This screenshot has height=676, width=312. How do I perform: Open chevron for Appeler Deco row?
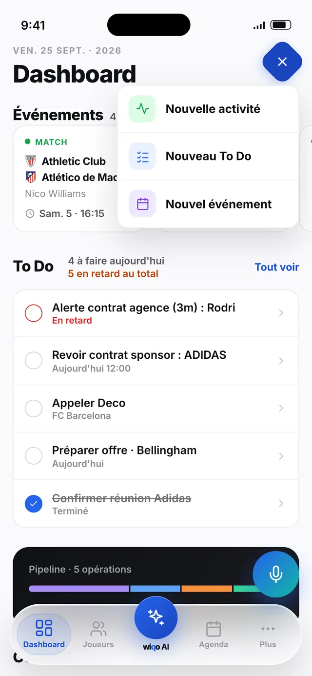tap(281, 408)
